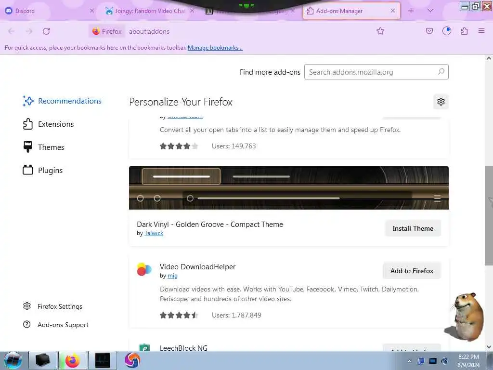Click the taskbar clock showing 8:22 PM

pos(468,361)
